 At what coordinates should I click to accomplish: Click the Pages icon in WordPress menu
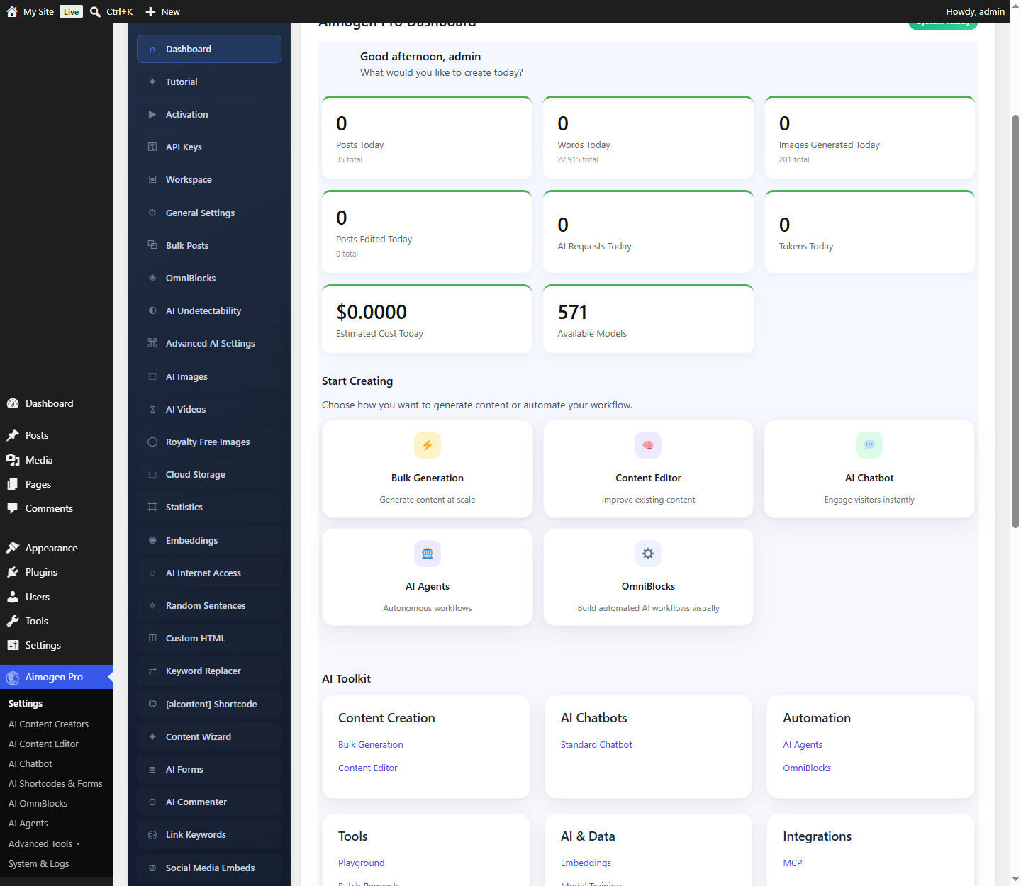click(x=13, y=484)
